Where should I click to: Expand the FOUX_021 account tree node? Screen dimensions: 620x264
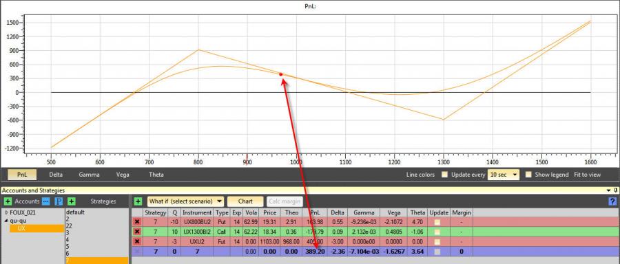(x=7, y=212)
